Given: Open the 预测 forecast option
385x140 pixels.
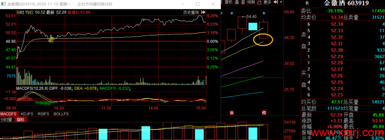Looking at the screenshot, I should click(251, 2).
